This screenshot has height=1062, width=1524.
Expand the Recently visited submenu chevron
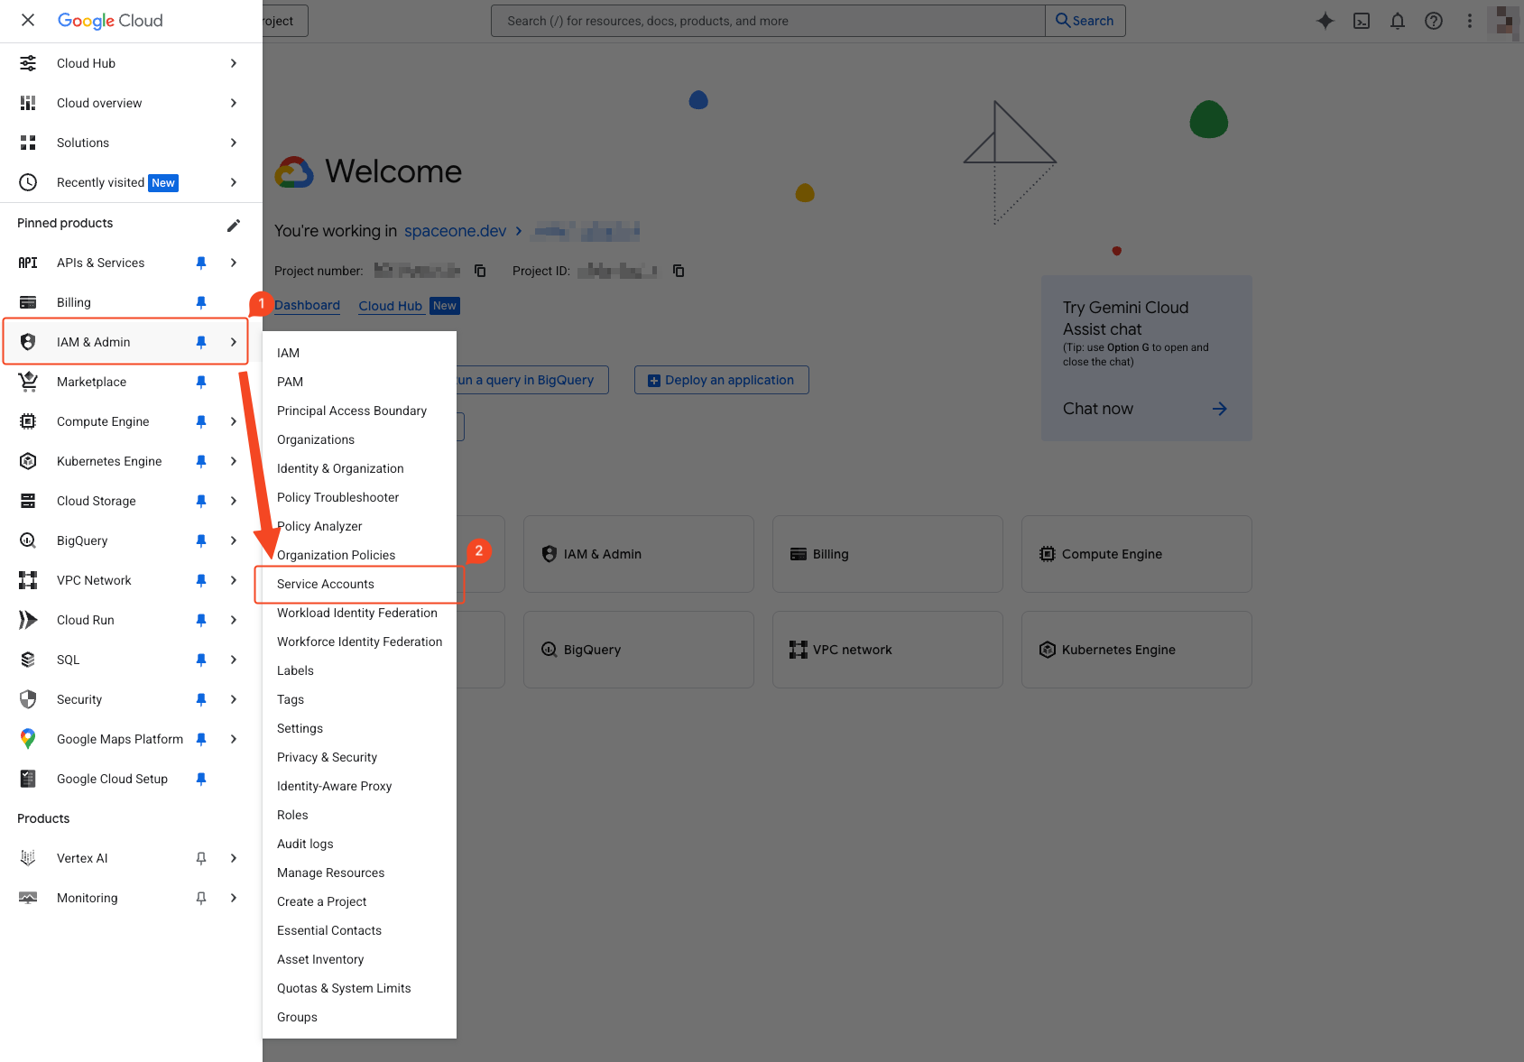click(234, 182)
